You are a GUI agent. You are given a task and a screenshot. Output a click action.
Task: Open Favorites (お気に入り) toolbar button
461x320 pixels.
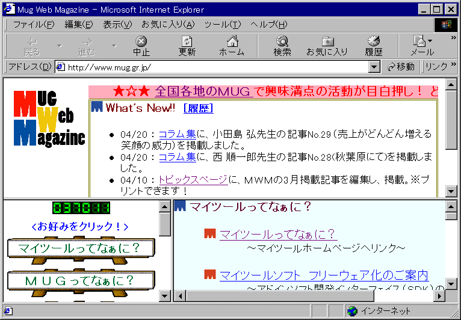pos(327,46)
